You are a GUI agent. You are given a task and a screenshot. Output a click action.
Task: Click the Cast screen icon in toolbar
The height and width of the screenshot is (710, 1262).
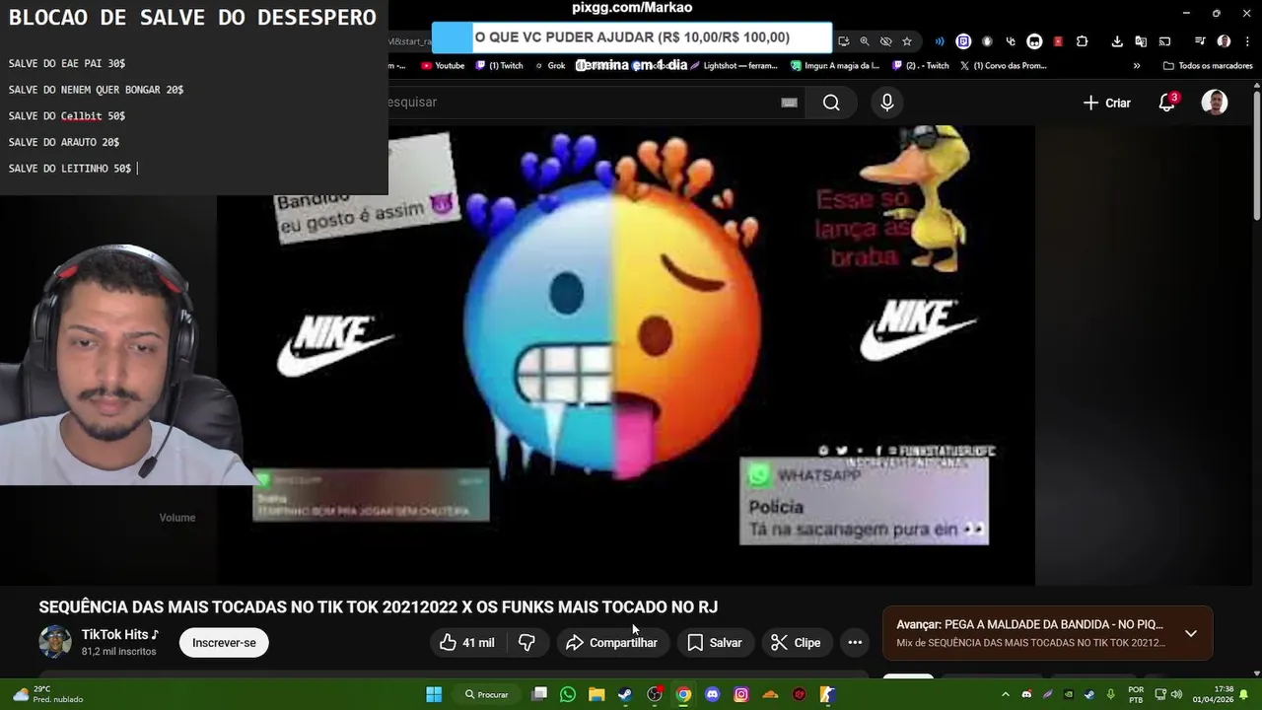point(1164,41)
